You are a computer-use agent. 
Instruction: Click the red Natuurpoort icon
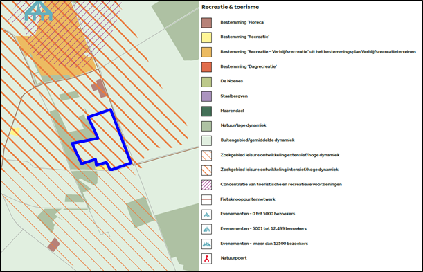point(206,259)
